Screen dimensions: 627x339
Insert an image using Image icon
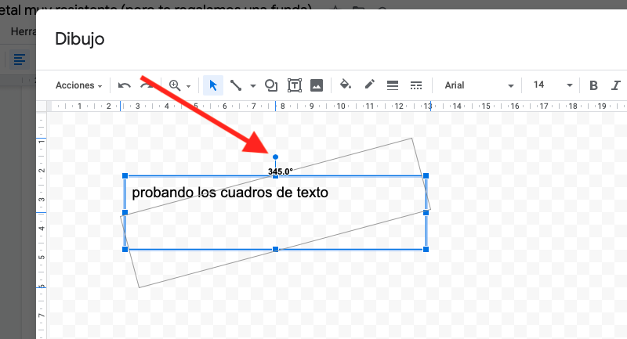click(x=317, y=85)
